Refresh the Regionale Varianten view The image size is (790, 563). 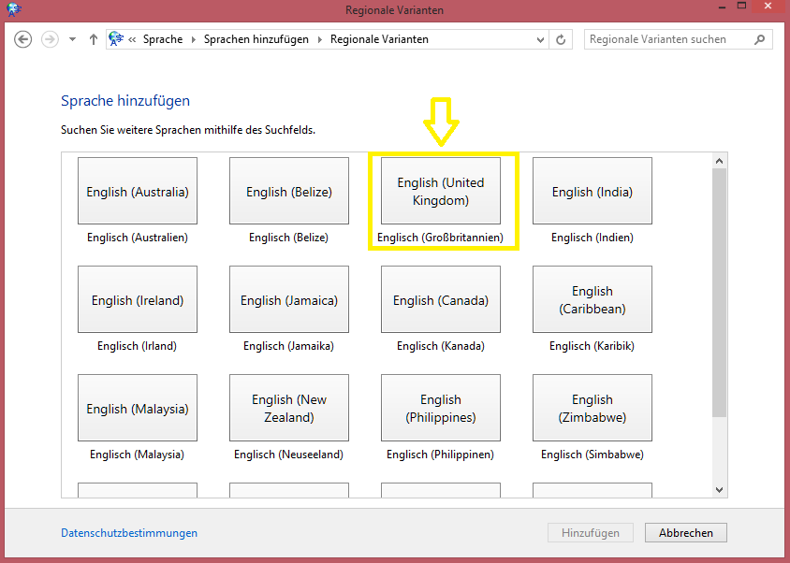(x=561, y=39)
